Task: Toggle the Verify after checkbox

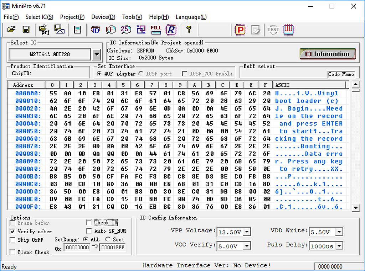Action: coord(12,232)
